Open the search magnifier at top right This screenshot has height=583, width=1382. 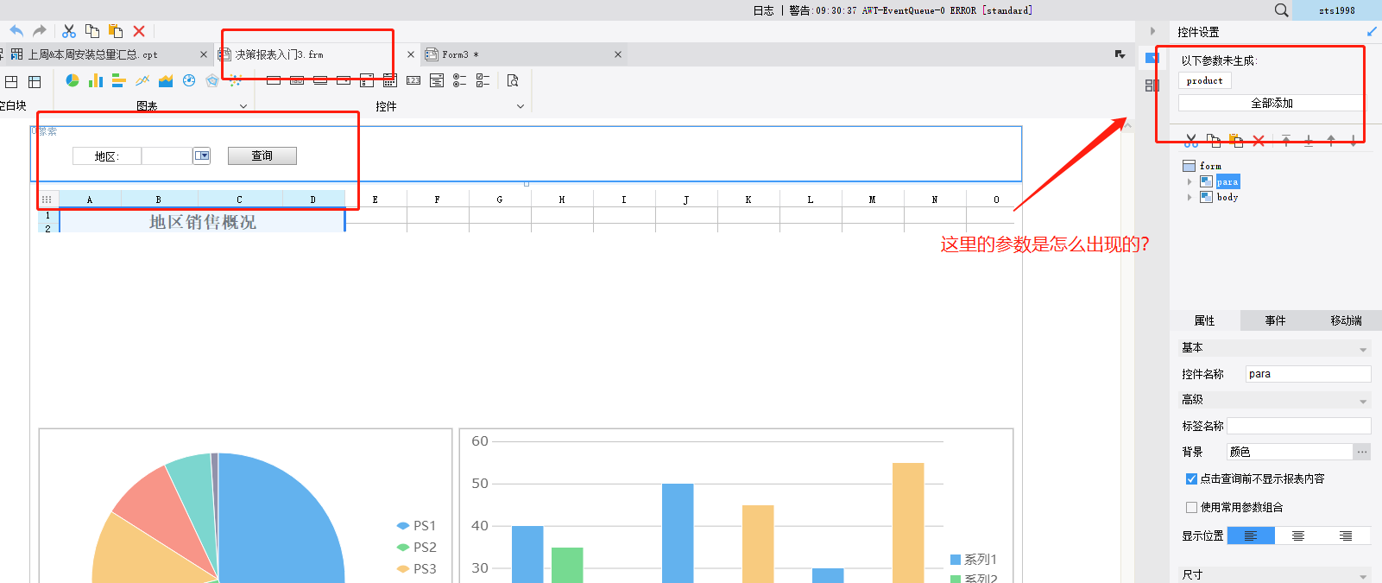[1281, 10]
